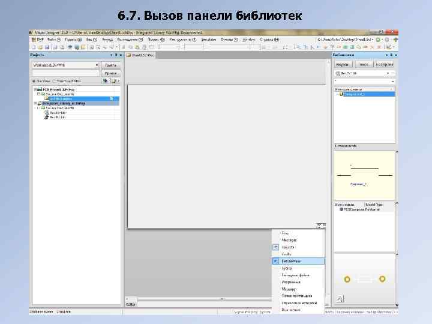Open the Projects panel header dropdown arrow

point(112,55)
